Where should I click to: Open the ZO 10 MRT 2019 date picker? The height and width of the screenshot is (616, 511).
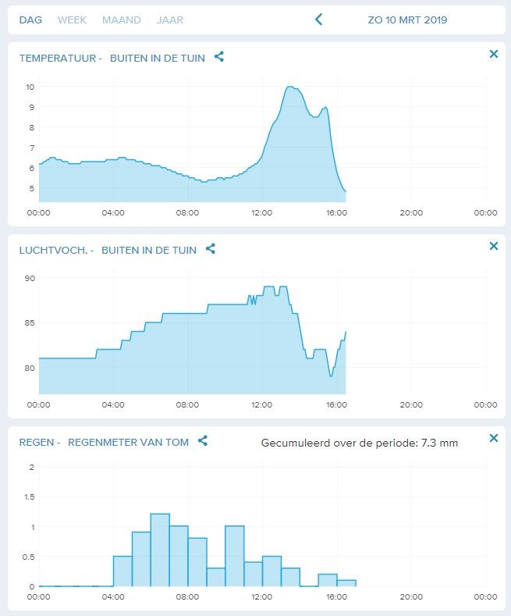point(407,20)
